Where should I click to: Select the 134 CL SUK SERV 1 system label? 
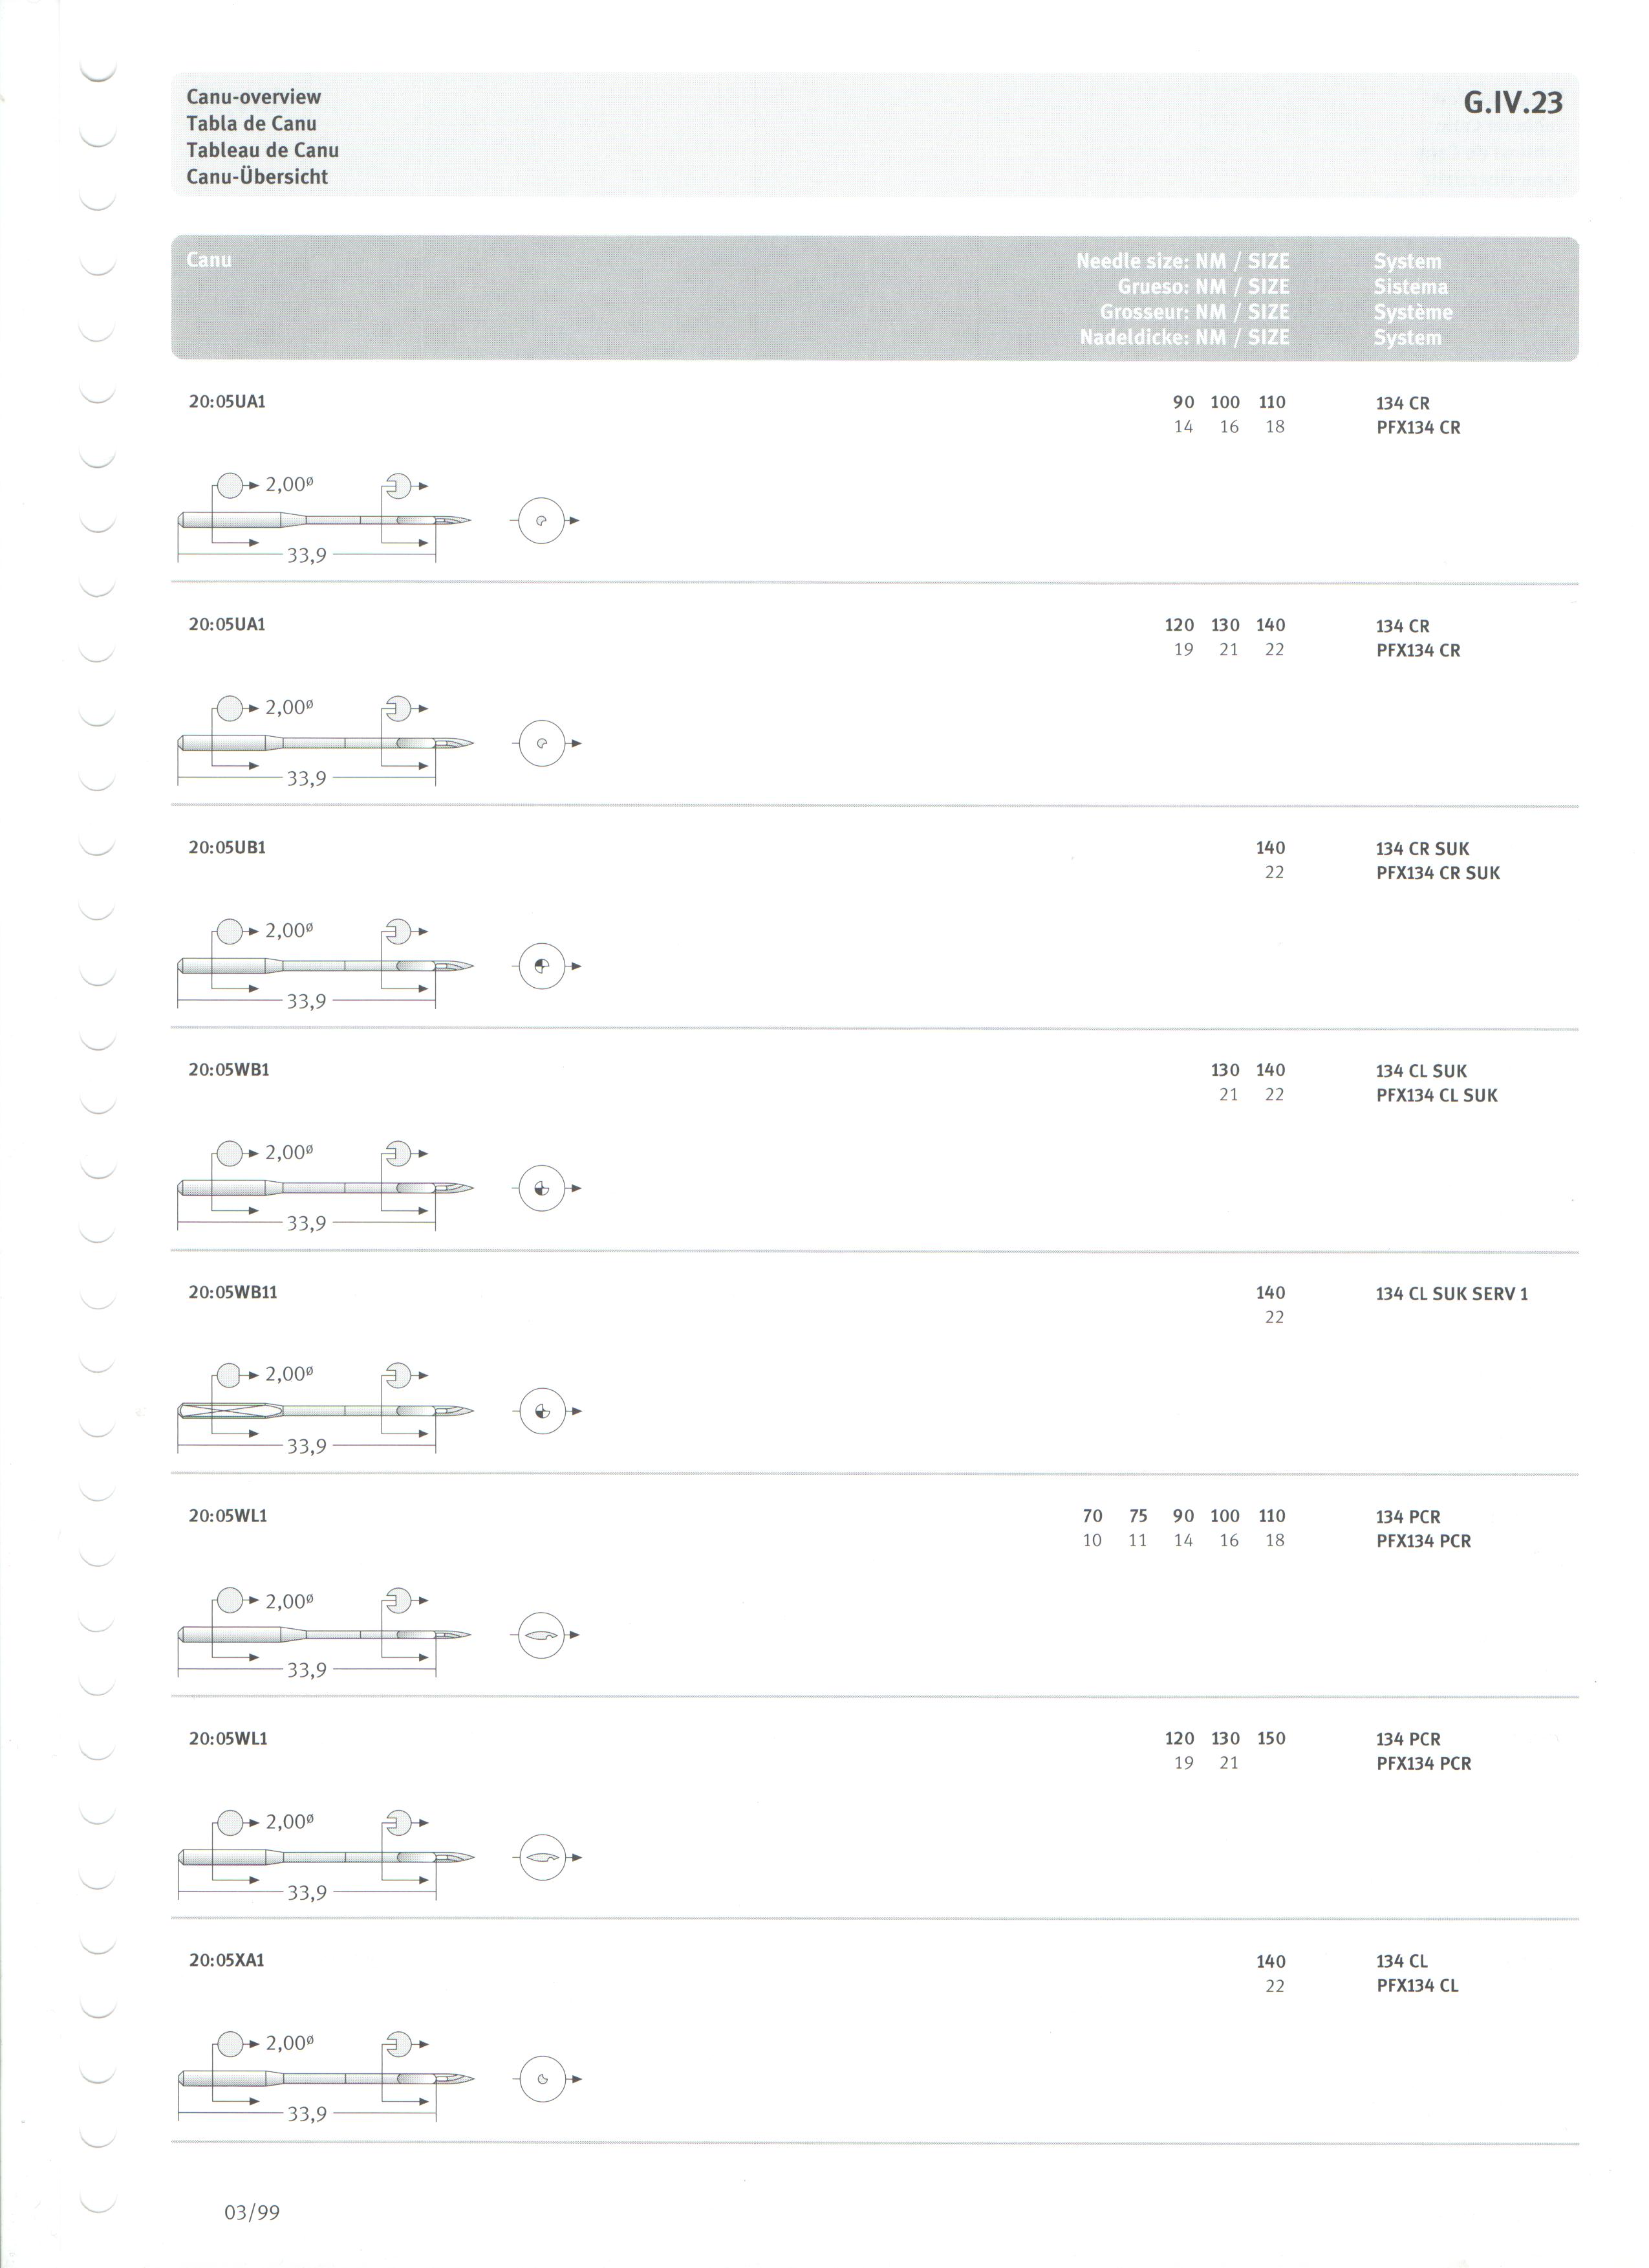coord(1451,1294)
